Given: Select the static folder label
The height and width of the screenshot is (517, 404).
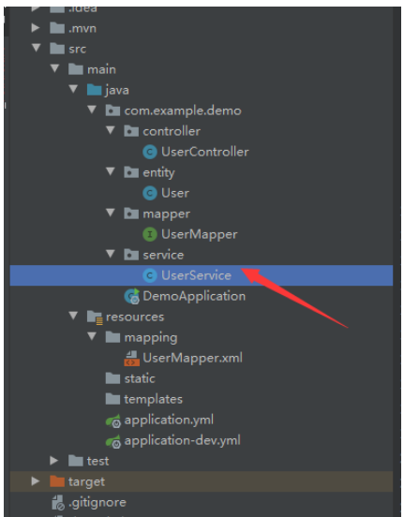Looking at the screenshot, I should 140,378.
